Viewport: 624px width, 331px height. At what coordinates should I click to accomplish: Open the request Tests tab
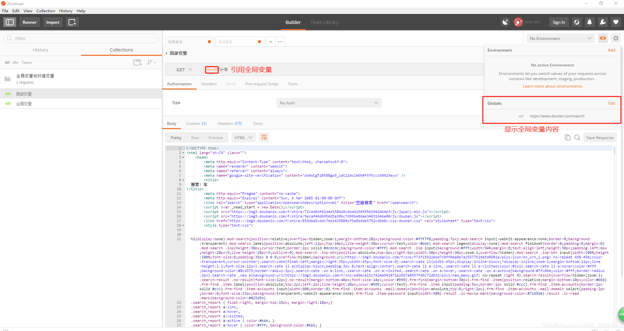[x=292, y=84]
